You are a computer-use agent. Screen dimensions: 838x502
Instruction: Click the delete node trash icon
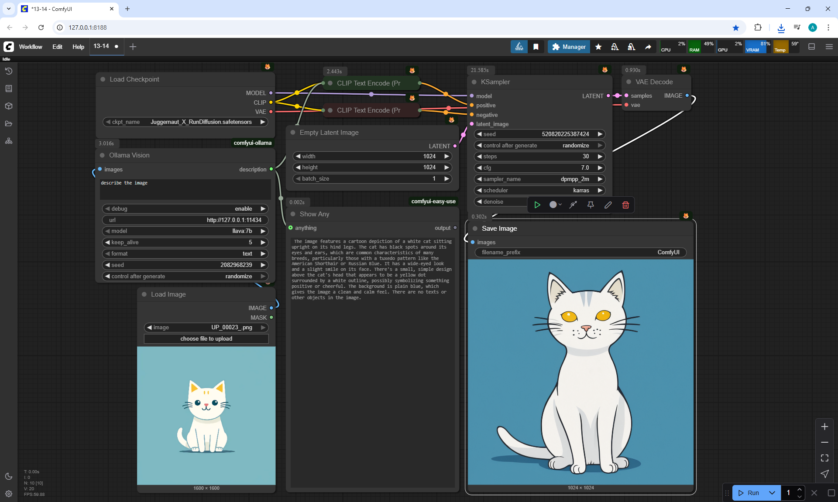pyautogui.click(x=625, y=205)
